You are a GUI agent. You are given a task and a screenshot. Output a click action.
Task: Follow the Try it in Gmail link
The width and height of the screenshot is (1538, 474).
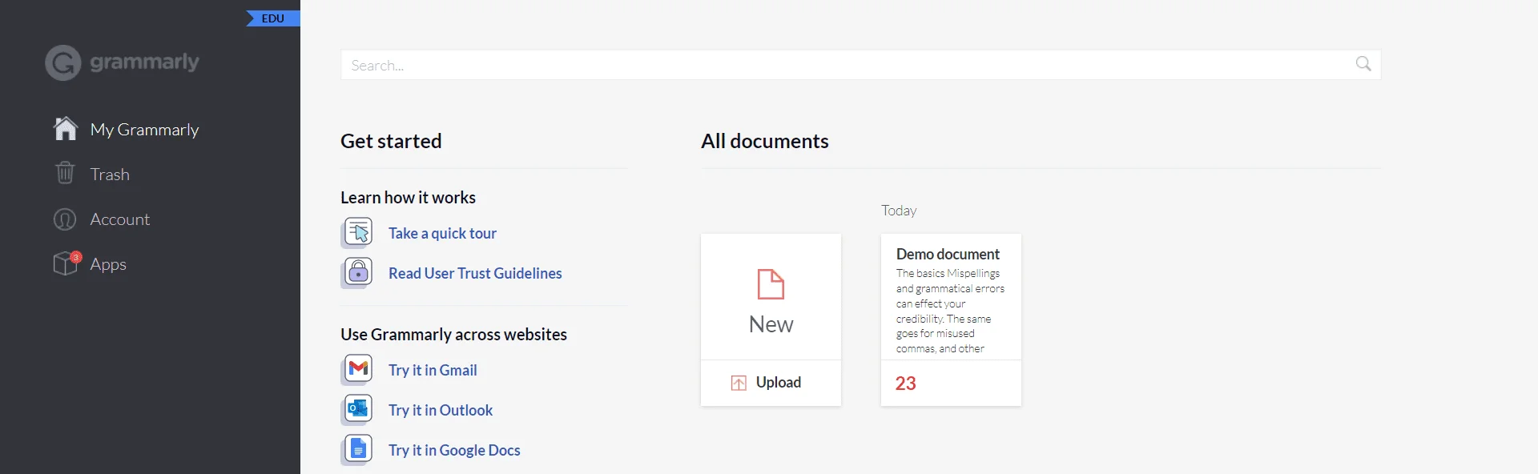click(433, 370)
